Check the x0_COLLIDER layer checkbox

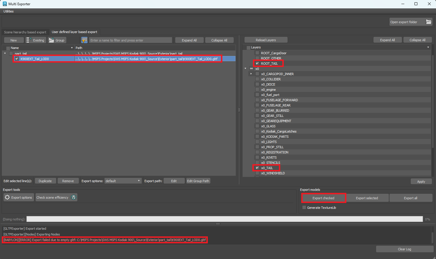point(257,79)
